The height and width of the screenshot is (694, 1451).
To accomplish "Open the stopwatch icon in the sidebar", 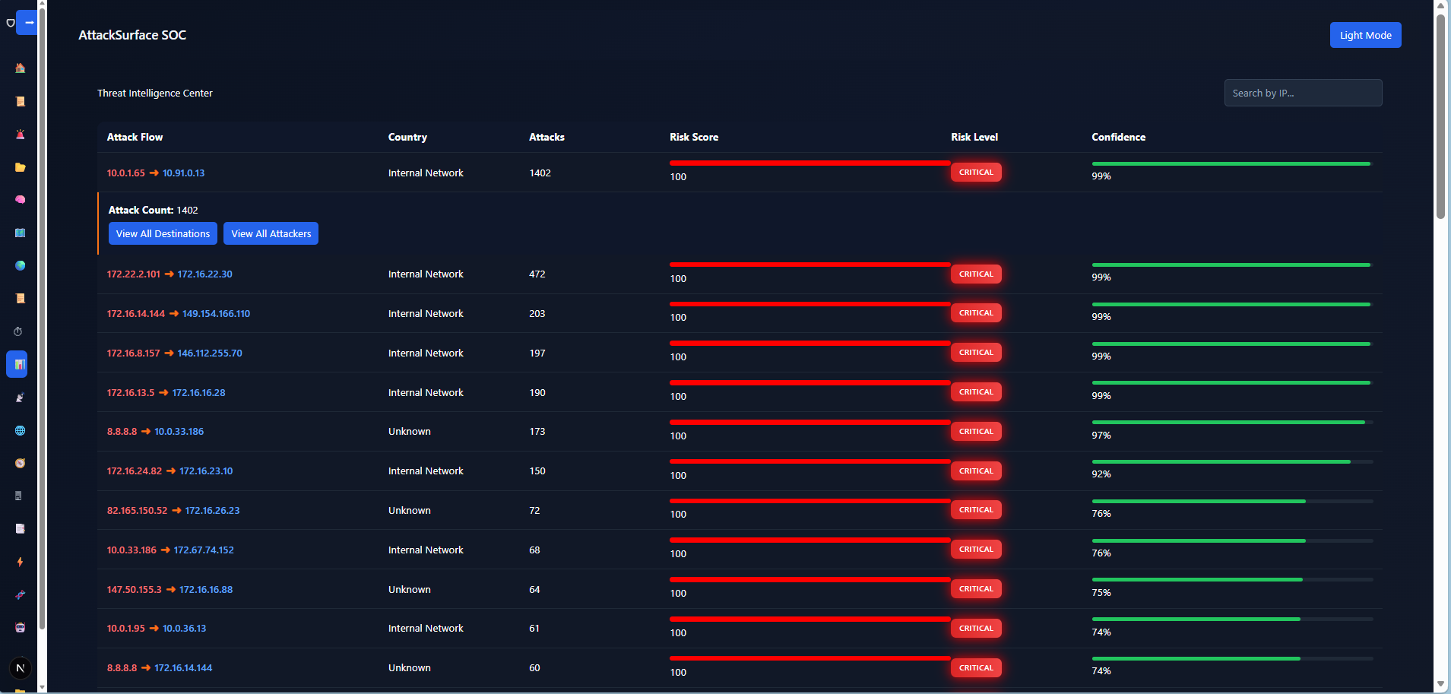I will pyautogui.click(x=18, y=331).
